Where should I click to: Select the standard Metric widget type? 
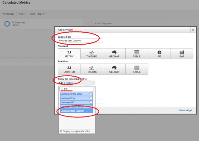tap(69, 54)
